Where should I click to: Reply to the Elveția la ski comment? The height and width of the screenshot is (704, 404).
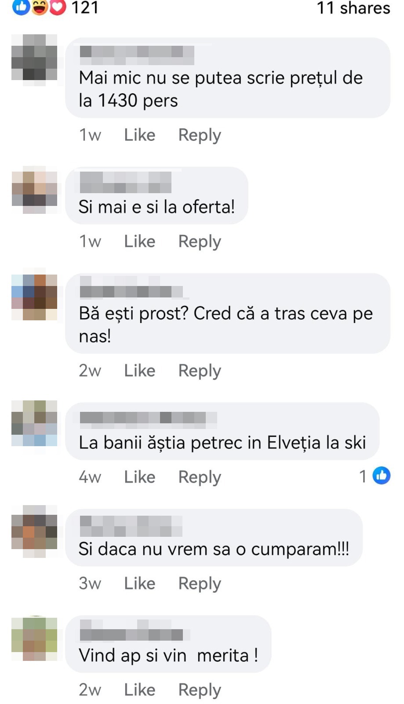[x=200, y=477]
